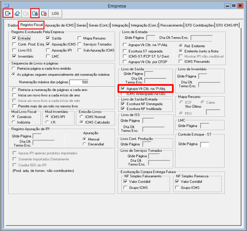The height and width of the screenshot is (231, 247).
Task: Click the window system menu icon
Action: tap(6, 6)
